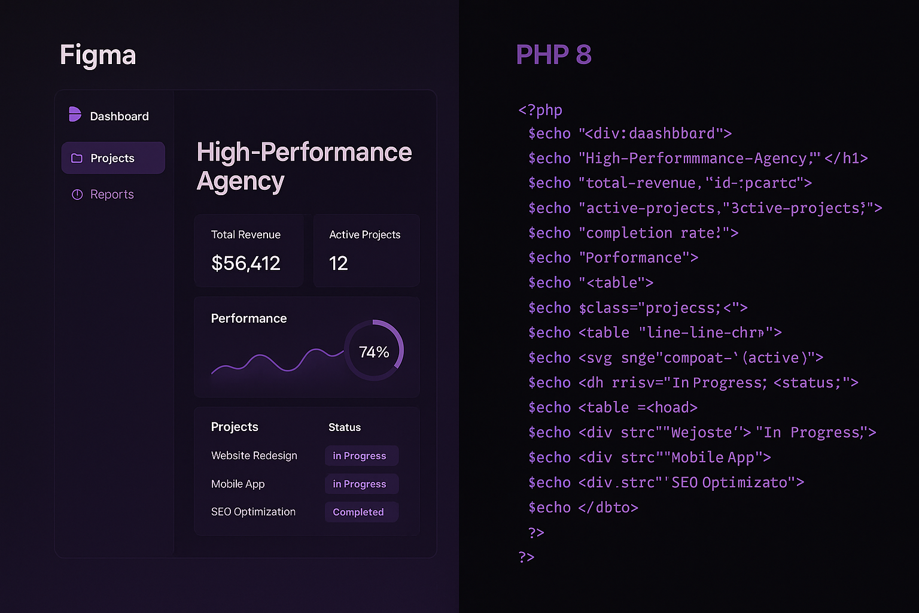Select the SEO Optimization project row
The image size is (919, 613).
[x=305, y=512]
